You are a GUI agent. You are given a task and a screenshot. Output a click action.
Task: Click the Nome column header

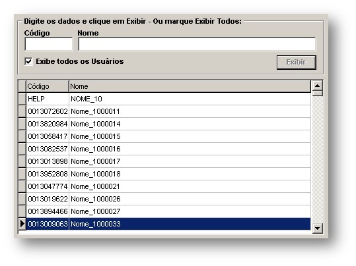190,86
